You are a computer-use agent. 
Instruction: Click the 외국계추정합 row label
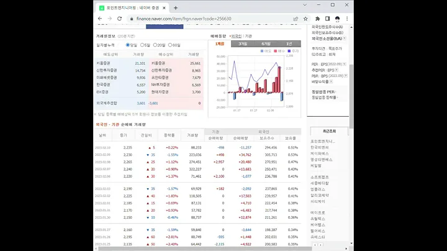click(x=107, y=103)
